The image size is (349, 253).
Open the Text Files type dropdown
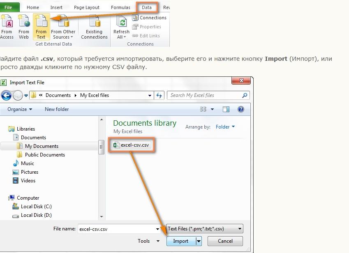(205, 228)
